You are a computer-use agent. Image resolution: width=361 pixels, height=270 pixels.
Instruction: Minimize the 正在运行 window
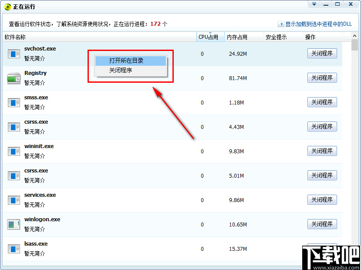326,4
